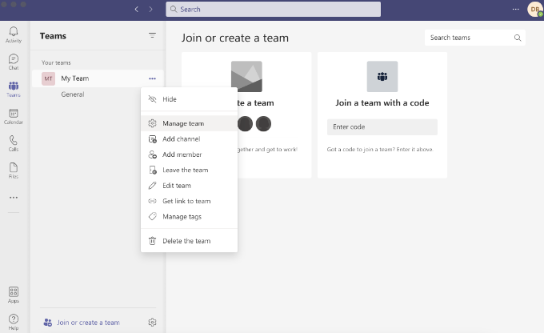The height and width of the screenshot is (333, 544).
Task: Click the Your teams label
Action: pyautogui.click(x=56, y=63)
